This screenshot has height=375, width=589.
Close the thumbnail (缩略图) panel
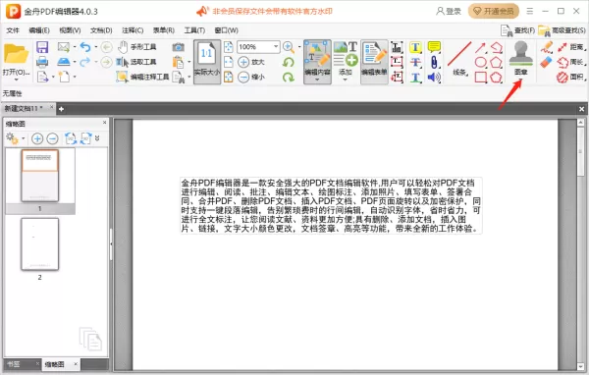click(104, 123)
